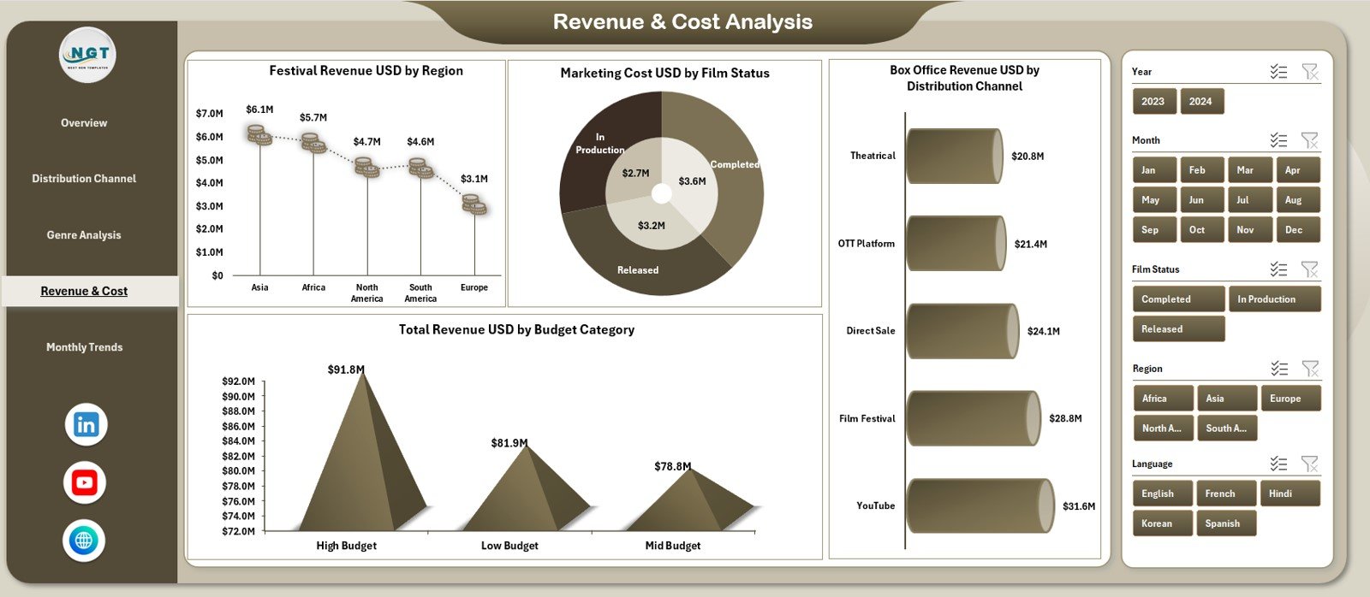
Task: Switch to the Genre Analysis page
Action: (x=84, y=235)
